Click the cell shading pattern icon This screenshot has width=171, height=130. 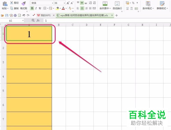(51, 8)
